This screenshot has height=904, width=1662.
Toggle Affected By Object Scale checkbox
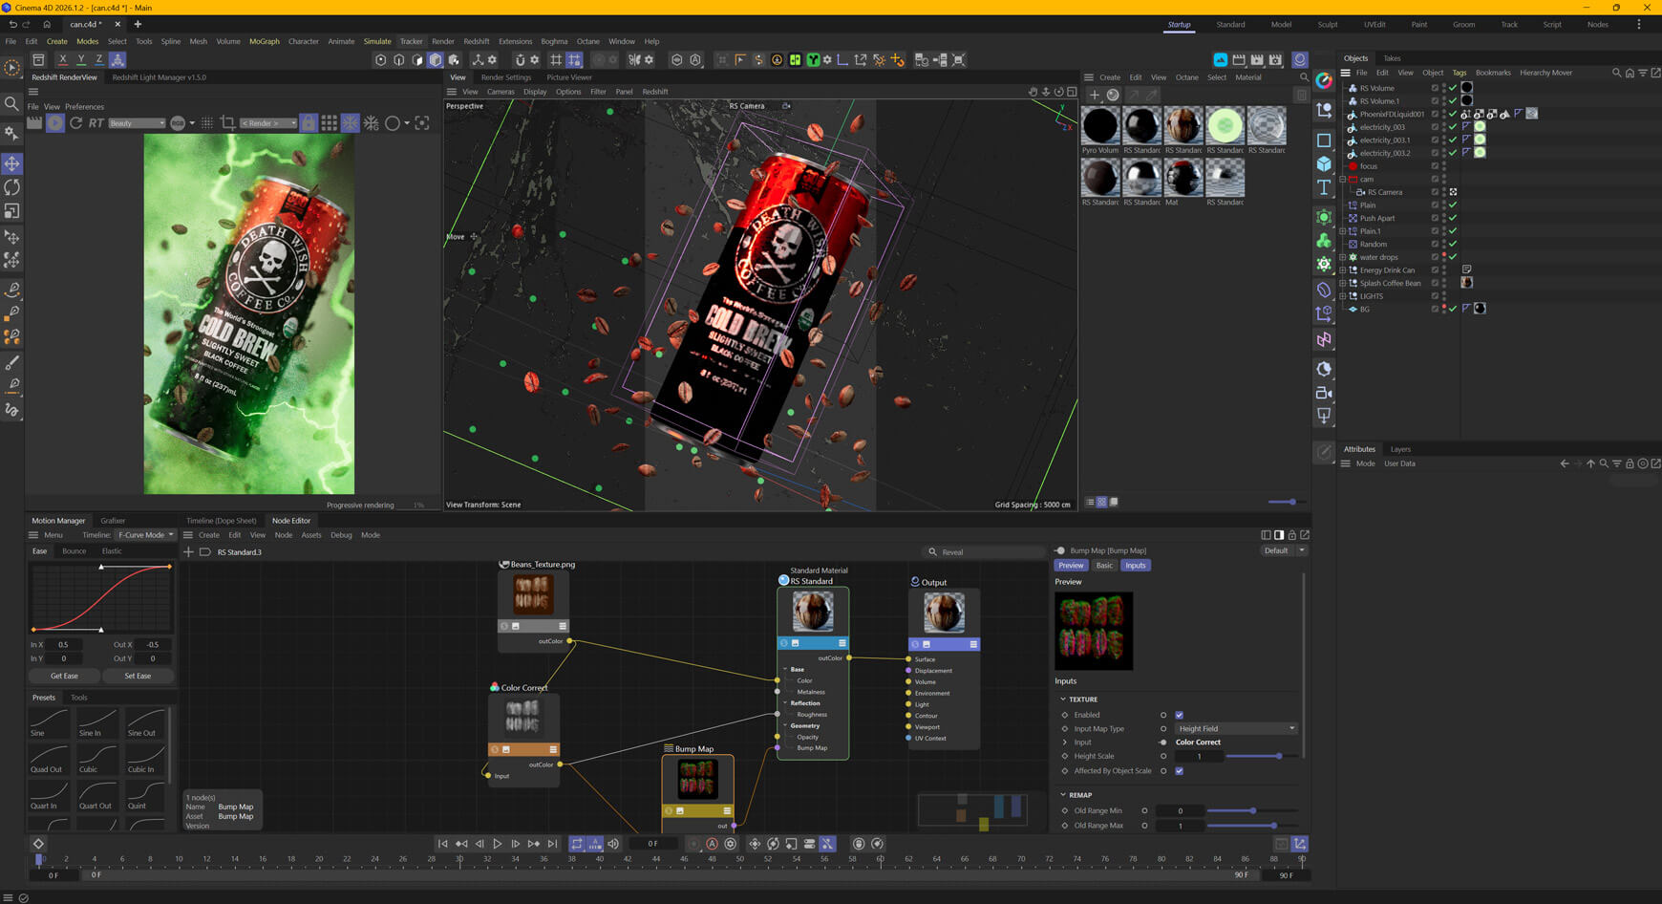(x=1179, y=770)
